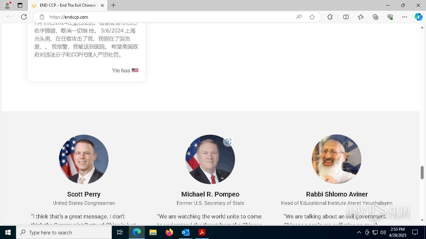This screenshot has height=239, width=426.
Task: Click Michael R. Pompeo portrait
Action: pyautogui.click(x=210, y=159)
